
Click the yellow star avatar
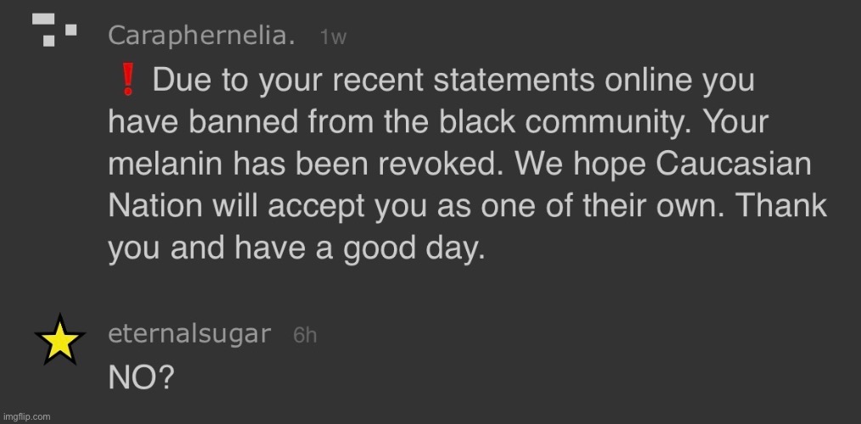click(x=59, y=341)
